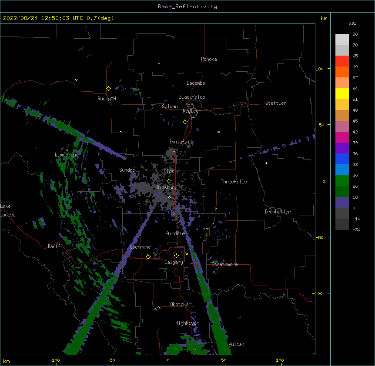This screenshot has height=366, width=375.
Task: Click the yellow diamond marker between Olds and Didsbury
Action: pos(169,181)
